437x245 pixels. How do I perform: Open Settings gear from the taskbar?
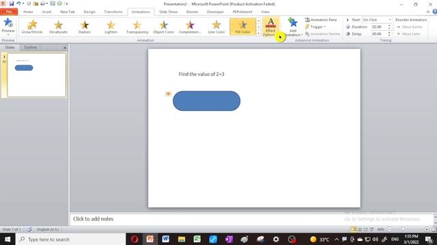tap(276, 239)
